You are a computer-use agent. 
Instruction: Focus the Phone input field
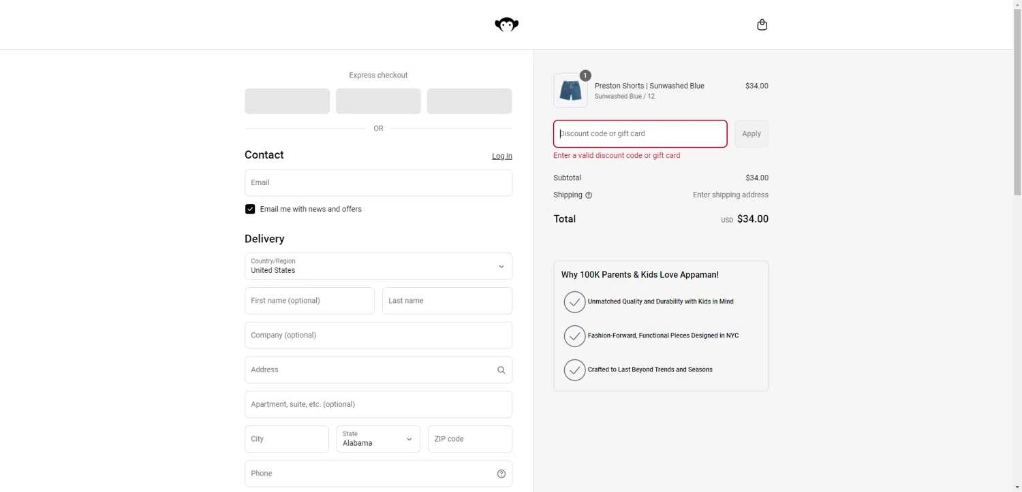(378, 474)
